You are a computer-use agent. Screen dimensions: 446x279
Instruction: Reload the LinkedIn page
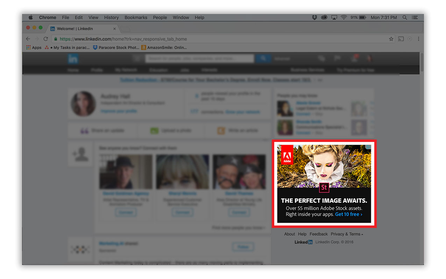pyautogui.click(x=45, y=39)
